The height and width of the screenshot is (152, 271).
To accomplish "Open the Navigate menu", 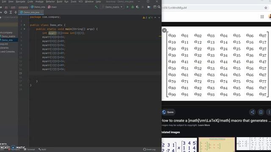I will click(x=20, y=2).
